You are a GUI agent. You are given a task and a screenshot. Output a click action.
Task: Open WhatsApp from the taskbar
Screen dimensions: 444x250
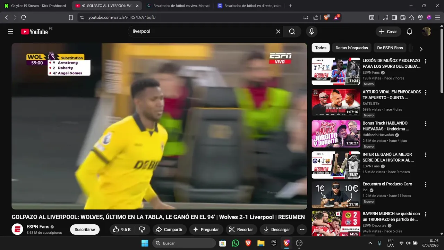point(236,243)
